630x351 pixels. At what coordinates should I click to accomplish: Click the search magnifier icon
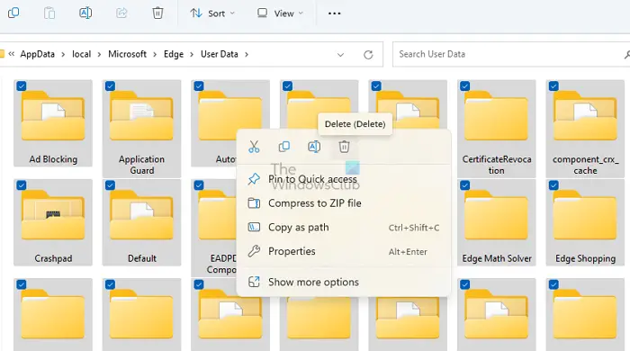click(626, 55)
